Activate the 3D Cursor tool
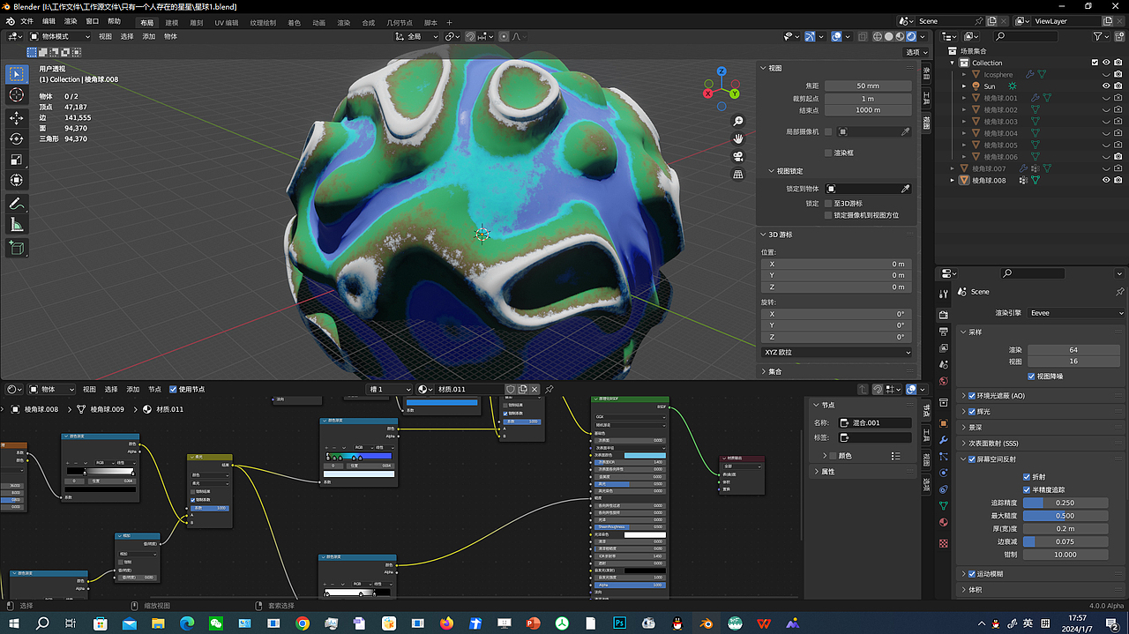This screenshot has width=1129, height=634. [17, 94]
